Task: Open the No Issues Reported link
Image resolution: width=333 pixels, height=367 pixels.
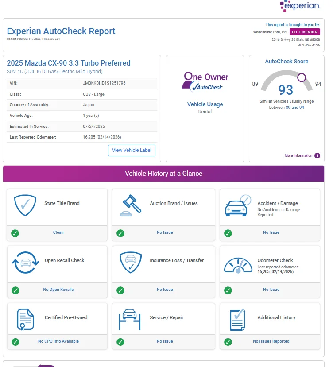Action: point(271,341)
